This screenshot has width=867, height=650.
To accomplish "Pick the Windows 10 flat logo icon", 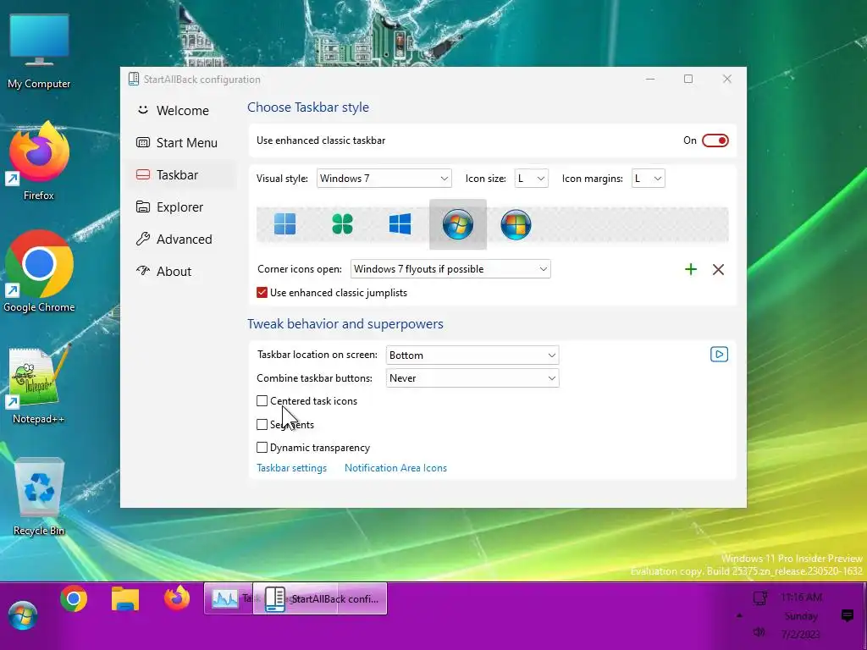I will 400,223.
